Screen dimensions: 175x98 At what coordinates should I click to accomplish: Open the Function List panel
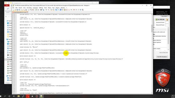point(67,10)
